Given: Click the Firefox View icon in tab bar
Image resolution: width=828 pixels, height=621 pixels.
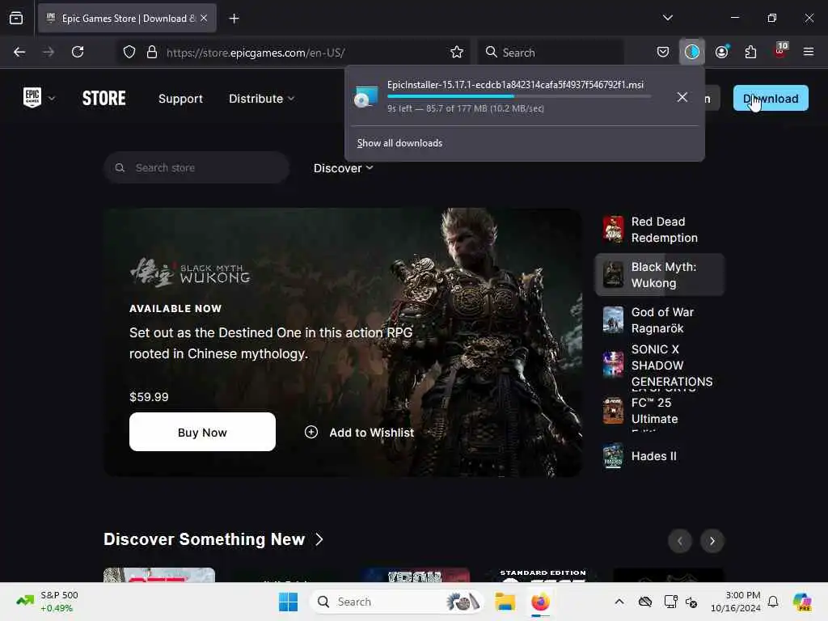Looking at the screenshot, I should point(16,19).
